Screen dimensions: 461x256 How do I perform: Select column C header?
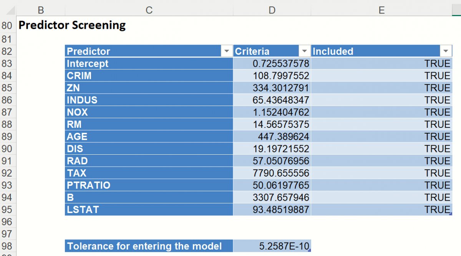click(149, 10)
